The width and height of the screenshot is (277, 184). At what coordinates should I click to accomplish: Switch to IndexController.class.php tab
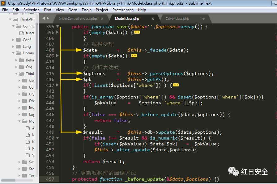(x=78, y=19)
